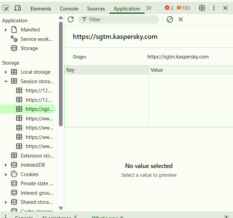The image size is (233, 218).
Task: Open DevTools settings gear
Action: 202,8
